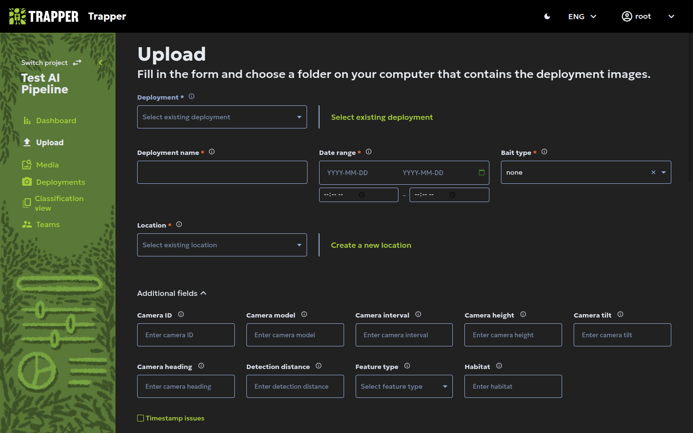The width and height of the screenshot is (693, 433).
Task: Enable the Timestamp issues checkbox
Action: [x=141, y=418]
